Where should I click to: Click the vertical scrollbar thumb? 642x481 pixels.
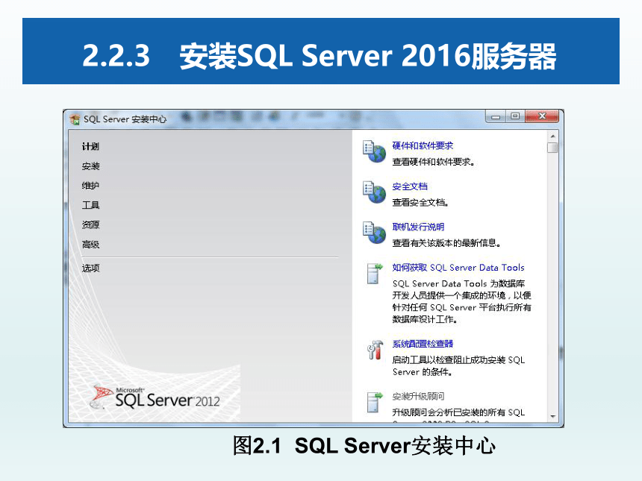pos(552,147)
